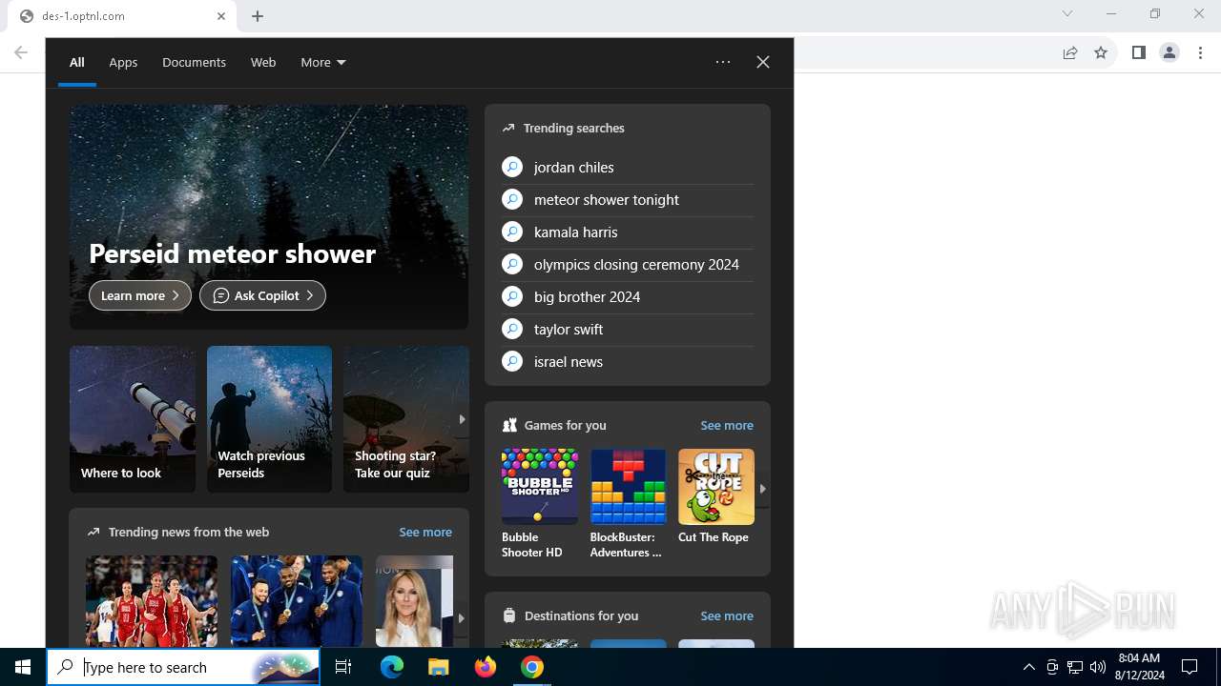Open 'Where to look' card
This screenshot has height=686, width=1221.
pos(133,419)
